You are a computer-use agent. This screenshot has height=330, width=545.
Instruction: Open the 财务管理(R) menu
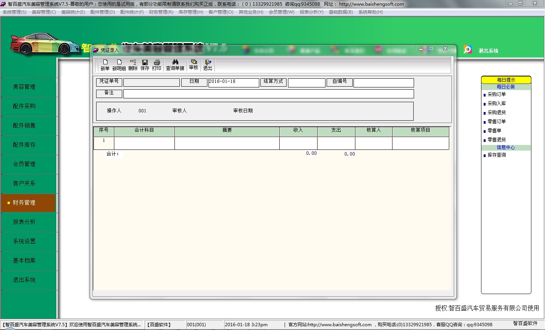coord(161,12)
